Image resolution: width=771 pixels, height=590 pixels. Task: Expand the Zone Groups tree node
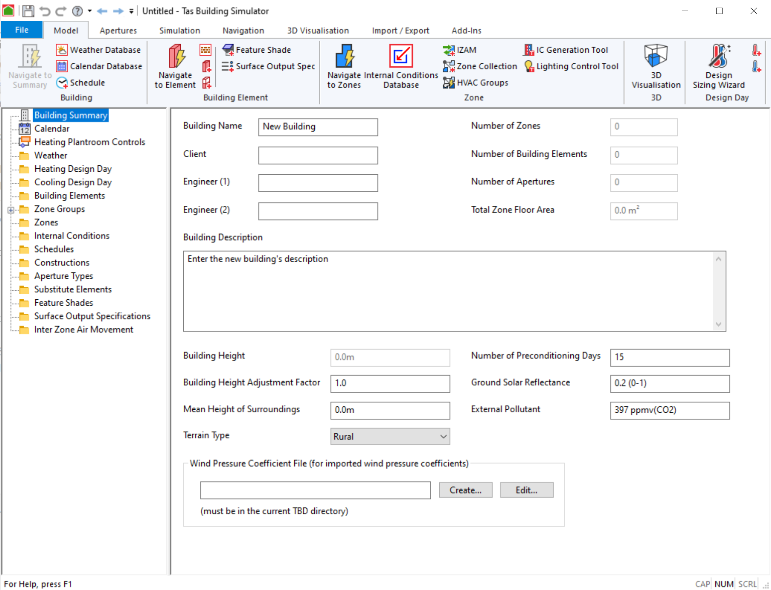click(x=11, y=210)
